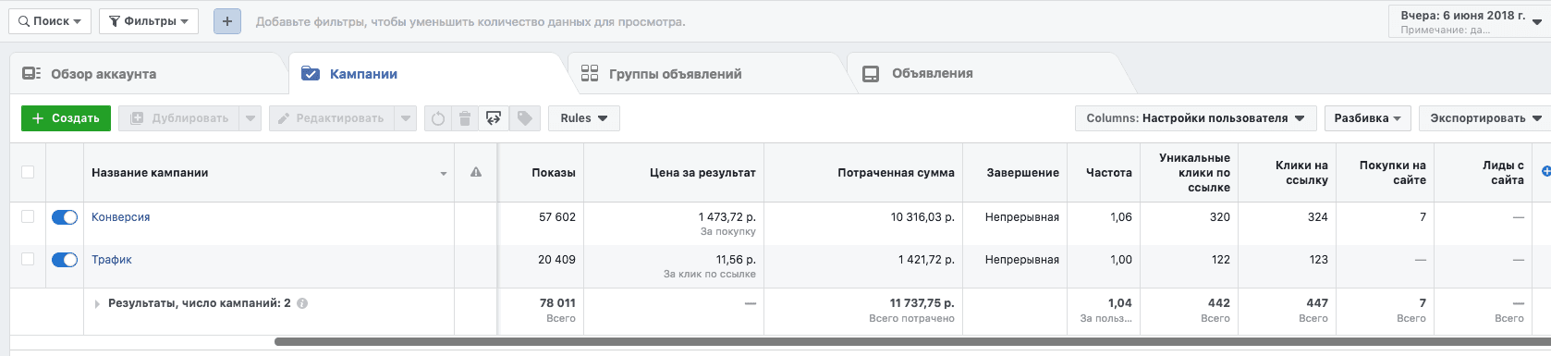Toggle off the Конверсия campaign switch
Image resolution: width=1551 pixels, height=356 pixels.
pos(65,217)
